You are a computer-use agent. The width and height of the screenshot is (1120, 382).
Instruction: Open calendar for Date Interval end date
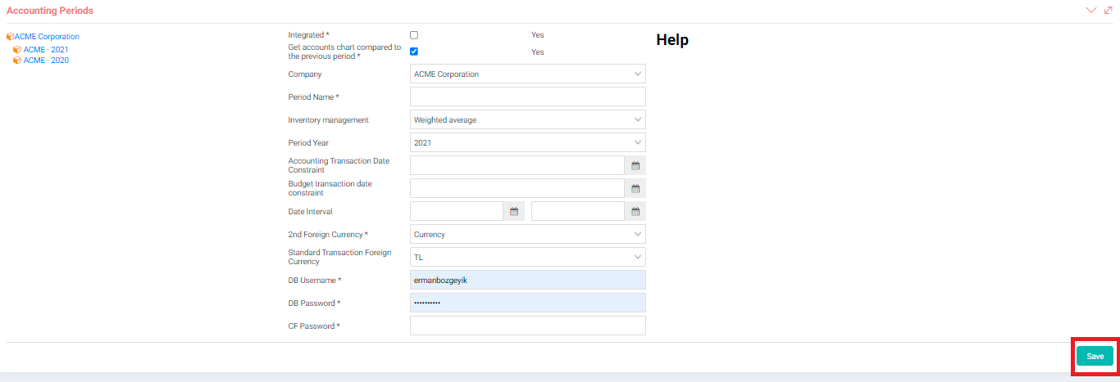point(635,211)
